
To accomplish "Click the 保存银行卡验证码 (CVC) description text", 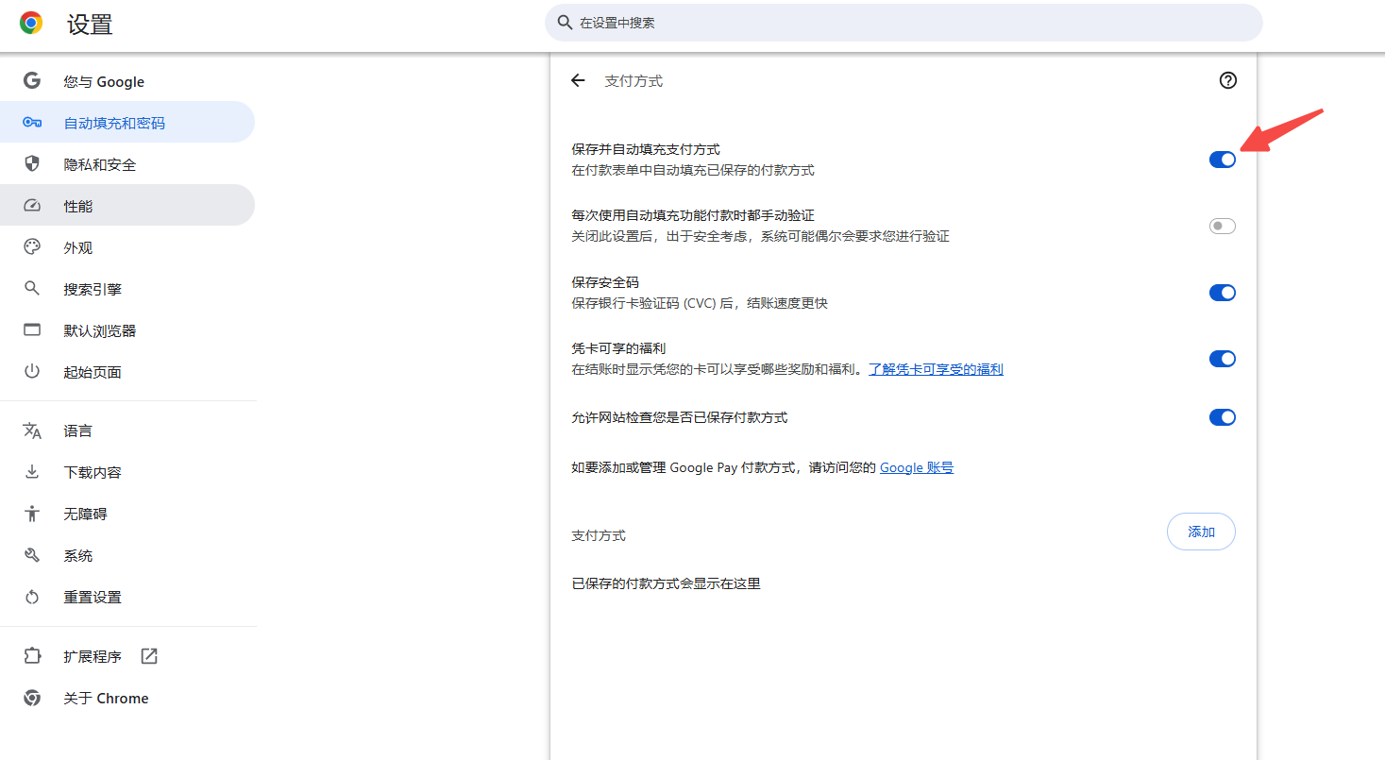I will 700,303.
